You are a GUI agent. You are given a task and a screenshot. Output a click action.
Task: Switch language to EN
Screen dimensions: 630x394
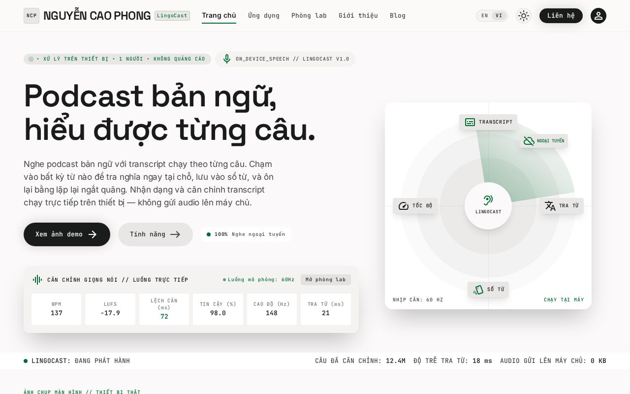pos(485,16)
